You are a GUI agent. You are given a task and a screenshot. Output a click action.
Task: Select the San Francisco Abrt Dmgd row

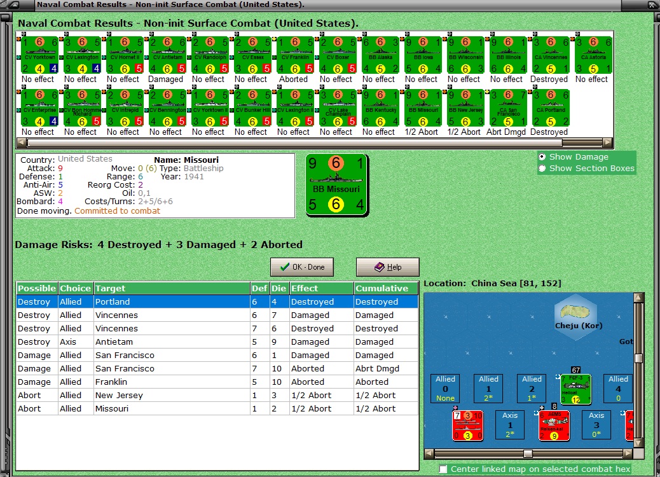pyautogui.click(x=217, y=368)
